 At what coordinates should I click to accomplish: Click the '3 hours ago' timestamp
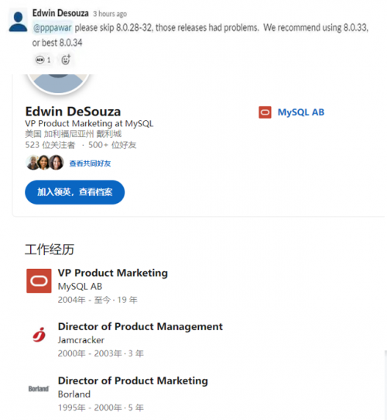(110, 14)
